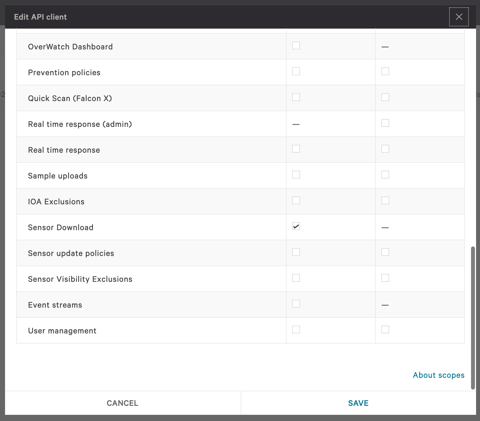
Task: Check Sensor Visibility Exclusions read checkbox
Action: [296, 278]
